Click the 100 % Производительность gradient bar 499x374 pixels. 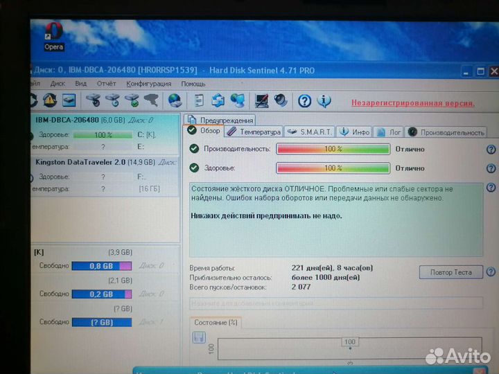pyautogui.click(x=333, y=149)
